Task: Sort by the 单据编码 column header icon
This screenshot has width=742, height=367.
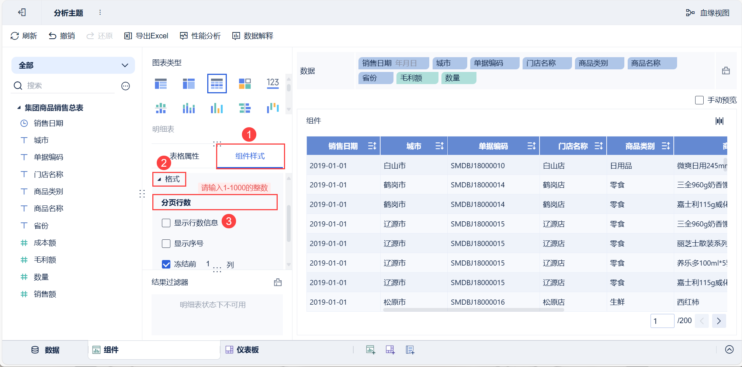Action: click(531, 146)
